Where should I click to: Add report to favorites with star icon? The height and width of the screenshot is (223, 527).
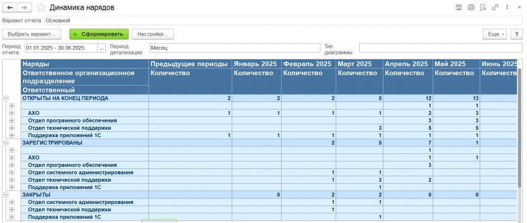(41, 7)
